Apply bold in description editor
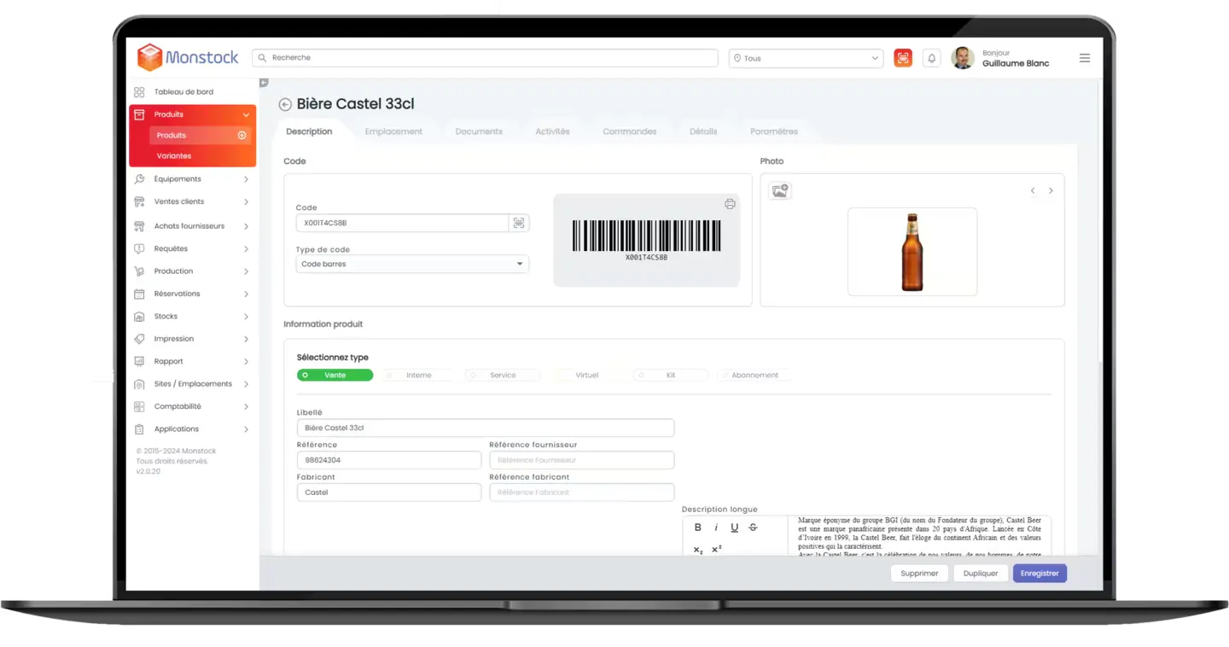 tap(698, 528)
